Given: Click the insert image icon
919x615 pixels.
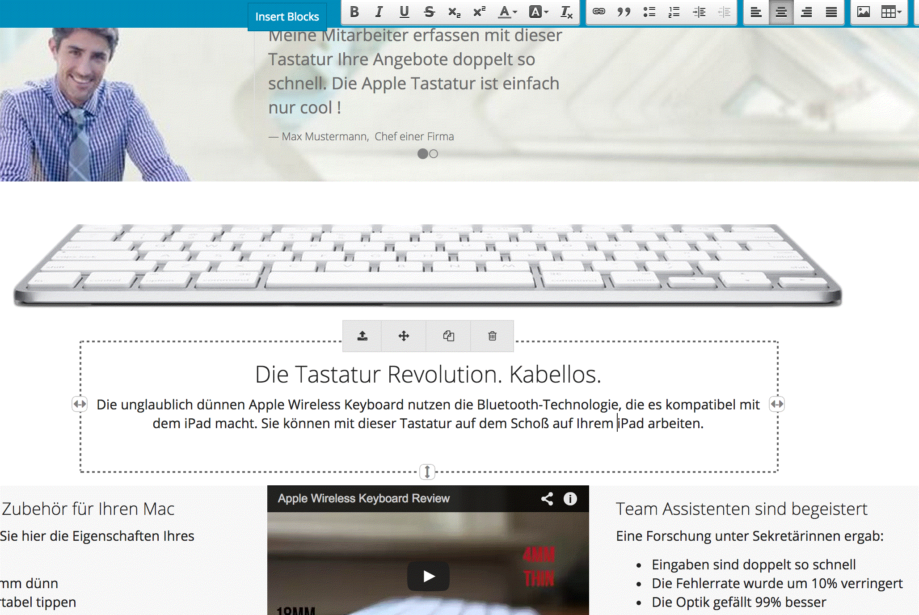Looking at the screenshot, I should tap(863, 12).
